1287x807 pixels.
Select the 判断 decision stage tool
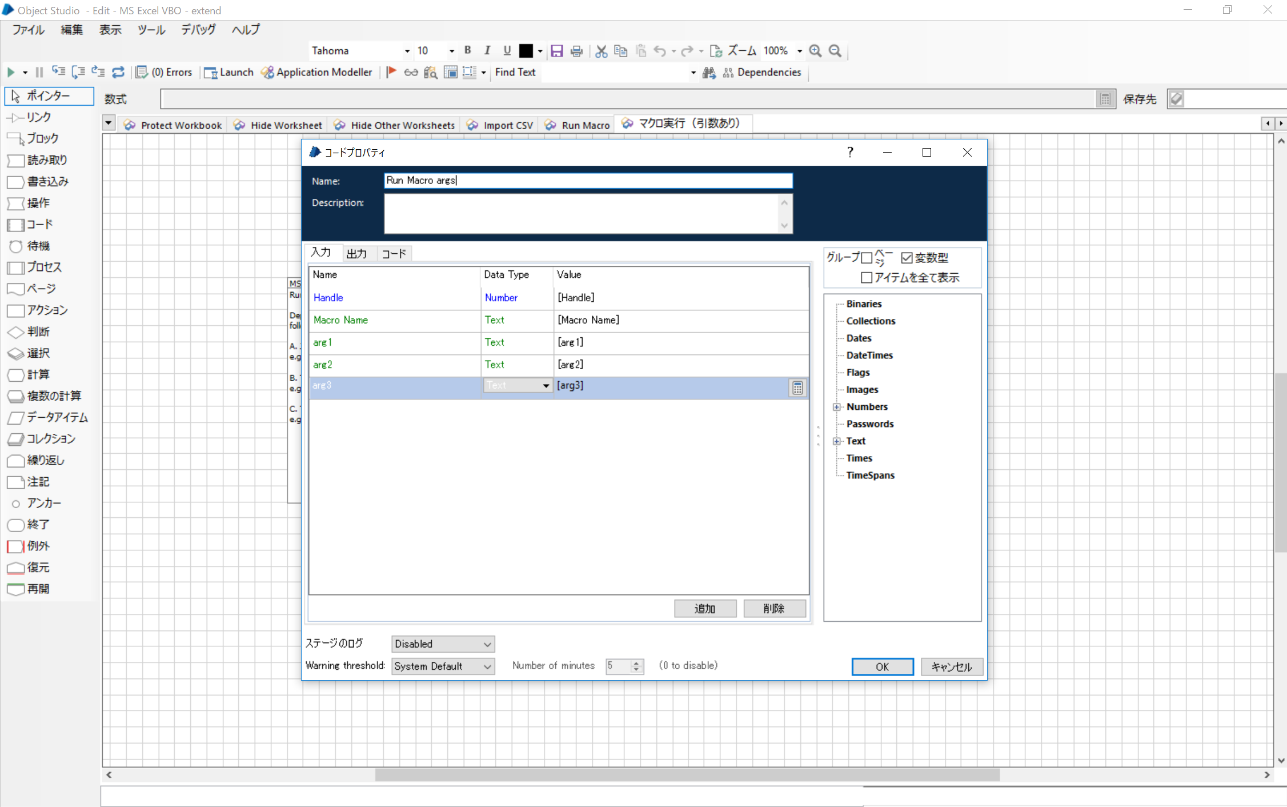click(x=30, y=331)
